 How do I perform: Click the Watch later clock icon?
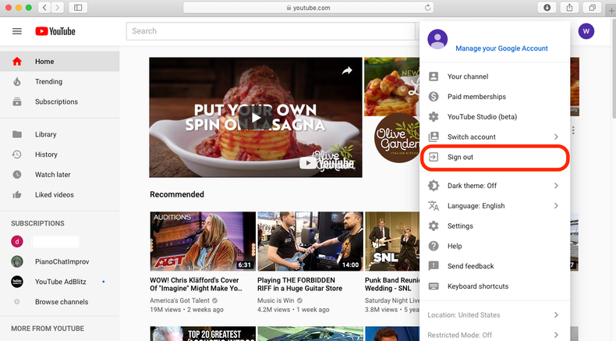[17, 175]
